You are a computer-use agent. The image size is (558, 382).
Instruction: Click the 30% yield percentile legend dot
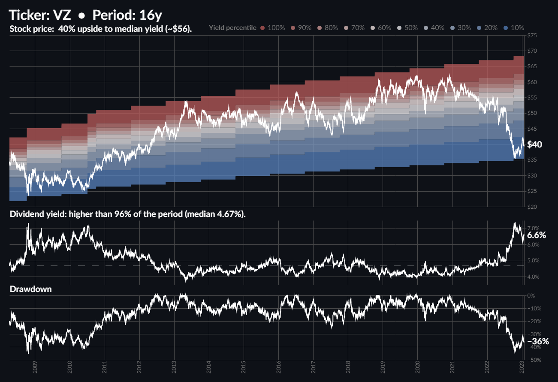(x=452, y=28)
